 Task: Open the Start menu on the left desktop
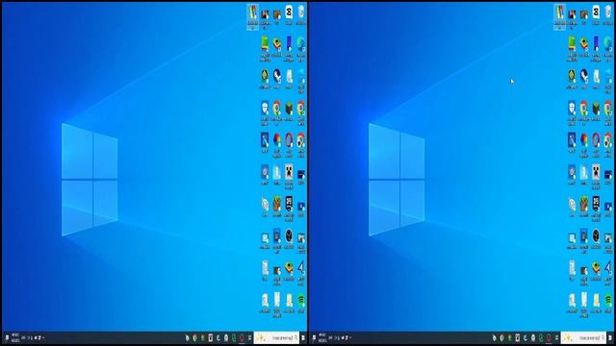(x=303, y=337)
